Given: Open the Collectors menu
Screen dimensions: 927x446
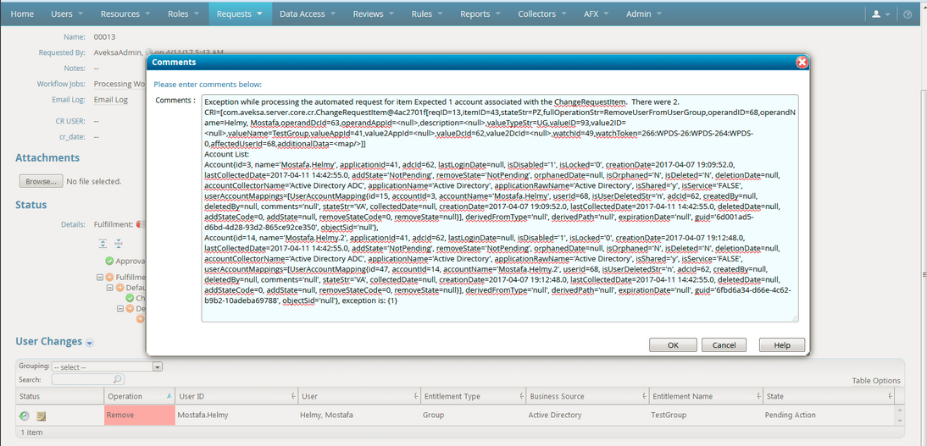Looking at the screenshot, I should coord(542,14).
